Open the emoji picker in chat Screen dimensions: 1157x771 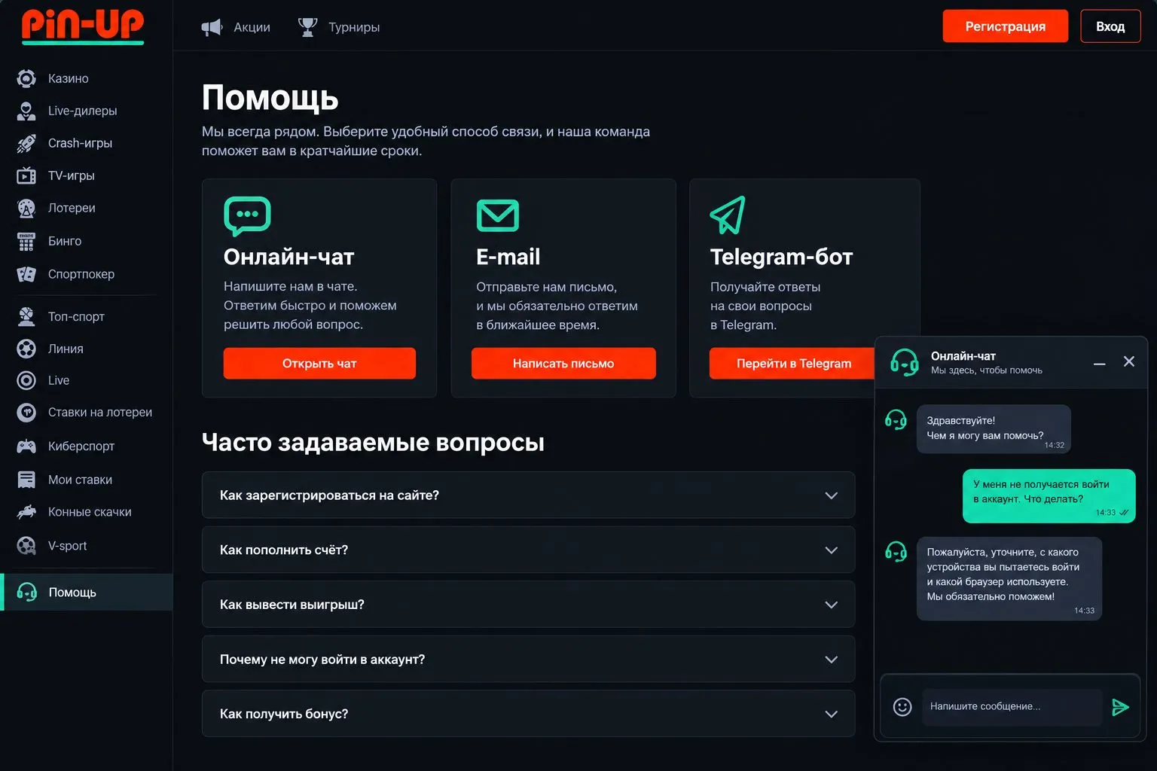point(902,706)
